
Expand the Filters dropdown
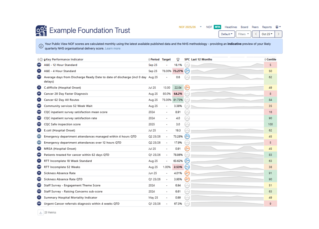point(243,34)
